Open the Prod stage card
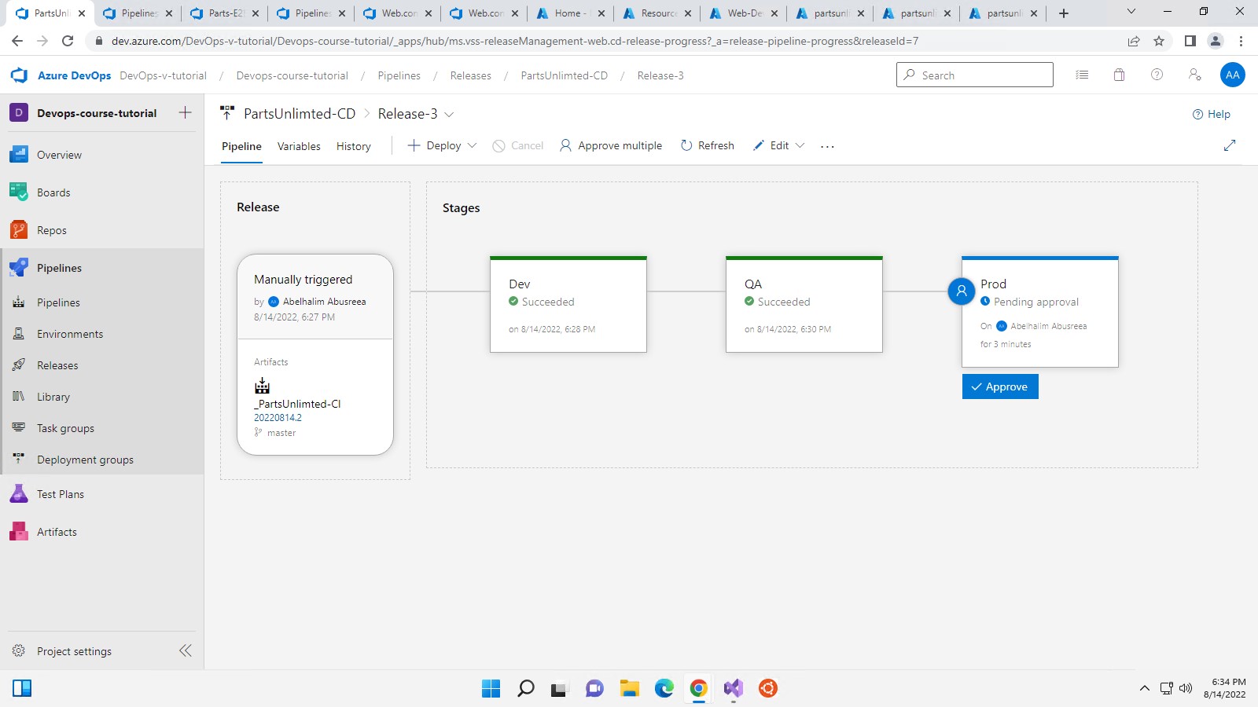Screen dimensions: 1258x707 click(1039, 311)
